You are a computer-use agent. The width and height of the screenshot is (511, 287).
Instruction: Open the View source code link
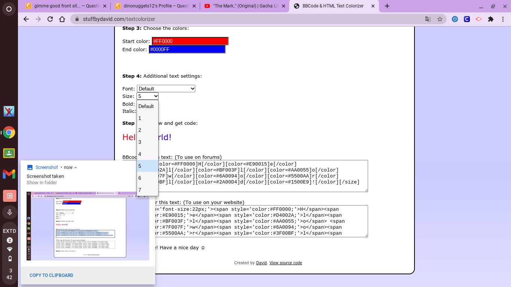click(x=286, y=263)
